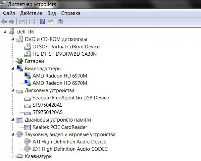Select the first ST9750420AS text
Screen dimensions: 201x161
(x=48, y=105)
